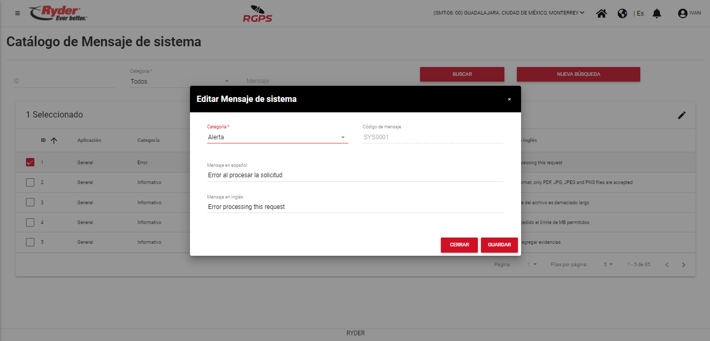710x341 pixels.
Task: Expand the Categoría dropdown showing Alerta
Action: (x=277, y=137)
